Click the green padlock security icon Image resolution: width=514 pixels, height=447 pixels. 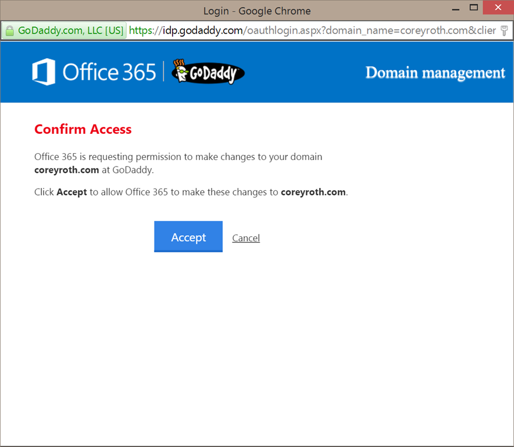click(10, 30)
